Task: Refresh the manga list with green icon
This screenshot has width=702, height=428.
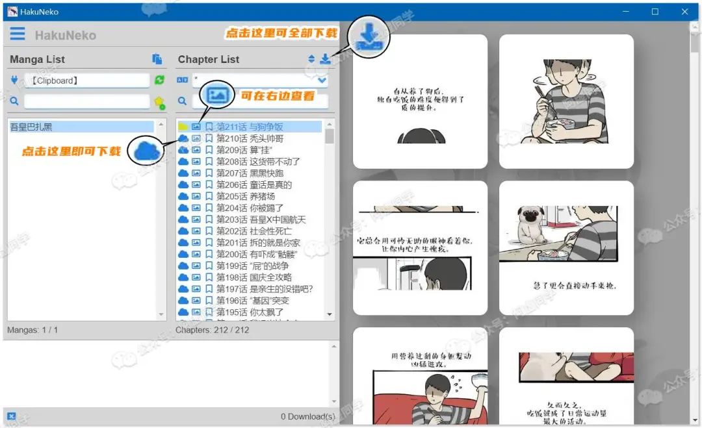Action: click(x=159, y=80)
